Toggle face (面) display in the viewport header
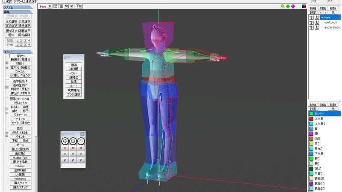Screen dimensions: 342x192 (61, 6)
